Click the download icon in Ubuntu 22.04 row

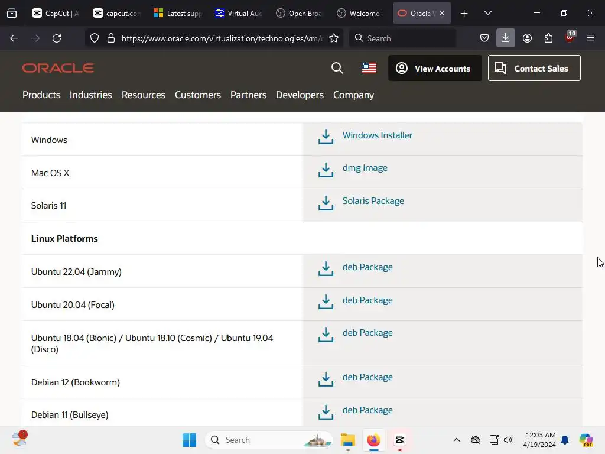326,269
